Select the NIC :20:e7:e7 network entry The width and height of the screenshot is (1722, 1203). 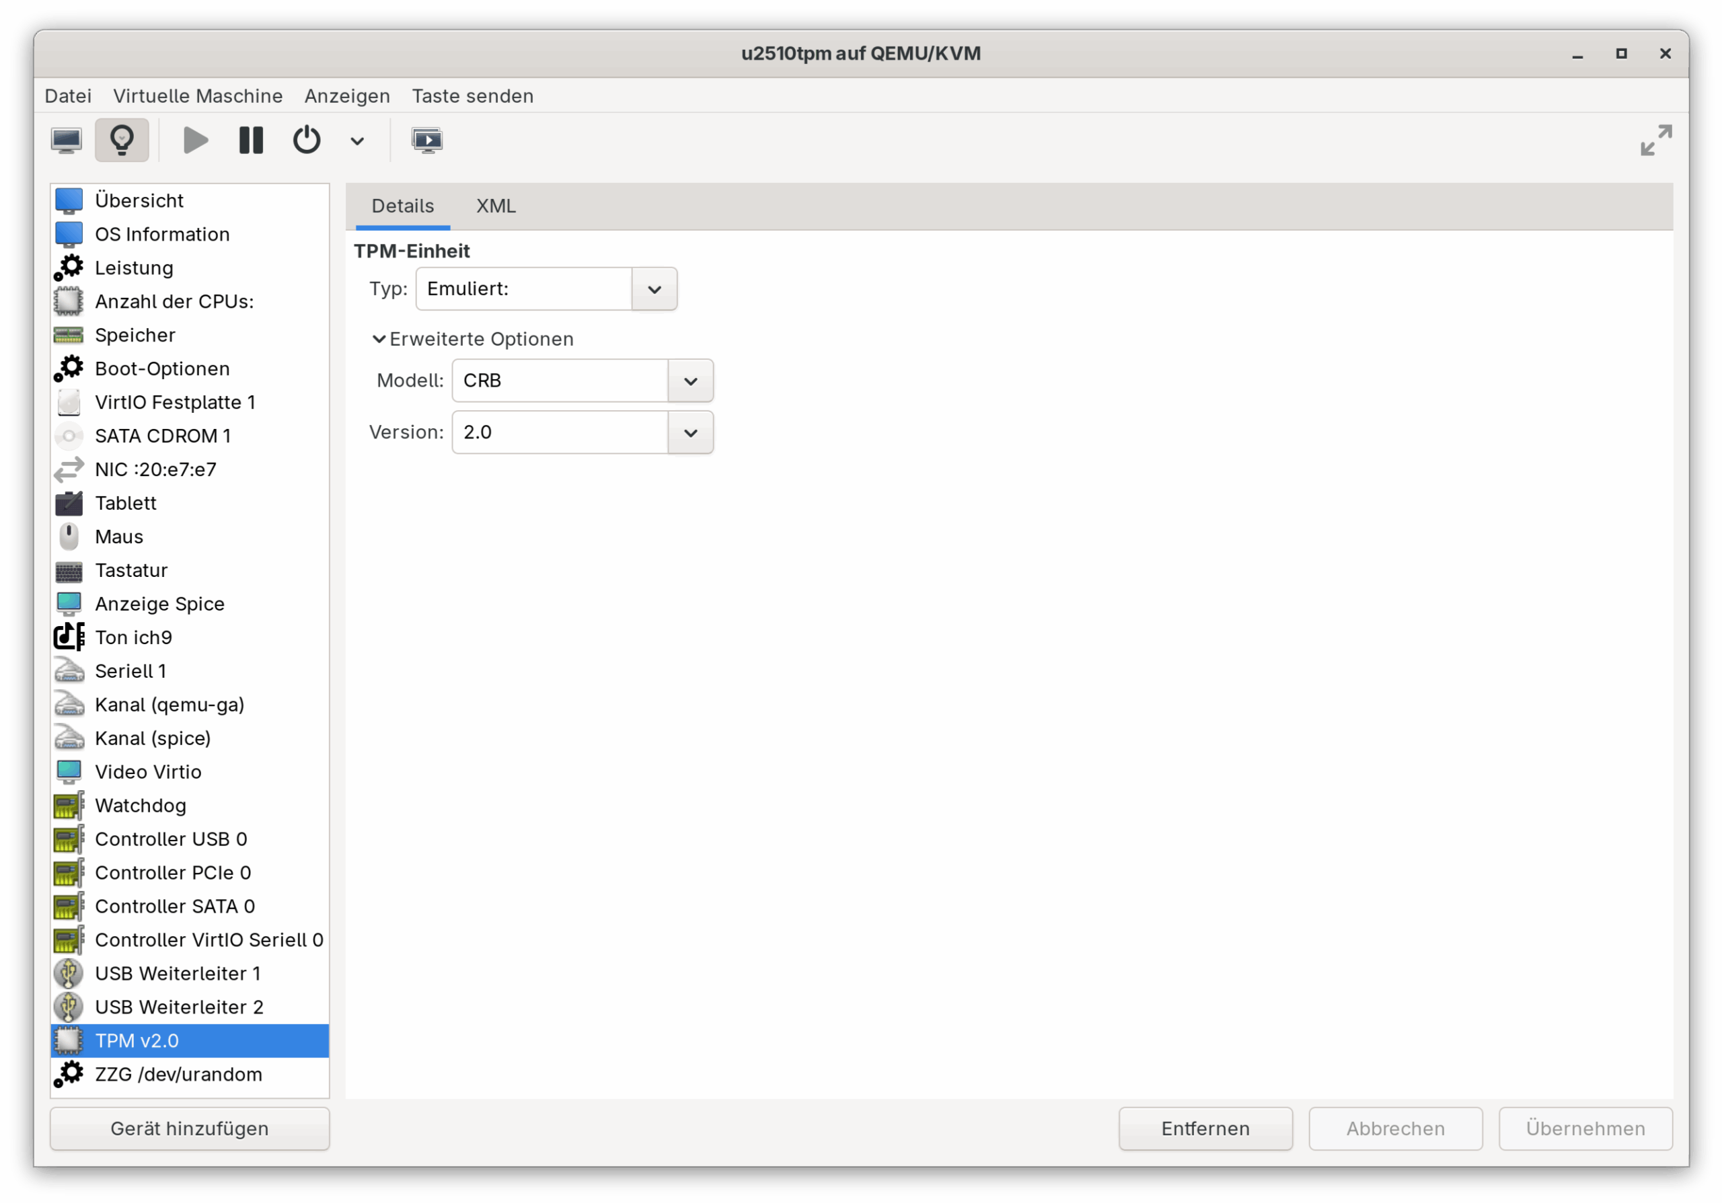click(155, 469)
